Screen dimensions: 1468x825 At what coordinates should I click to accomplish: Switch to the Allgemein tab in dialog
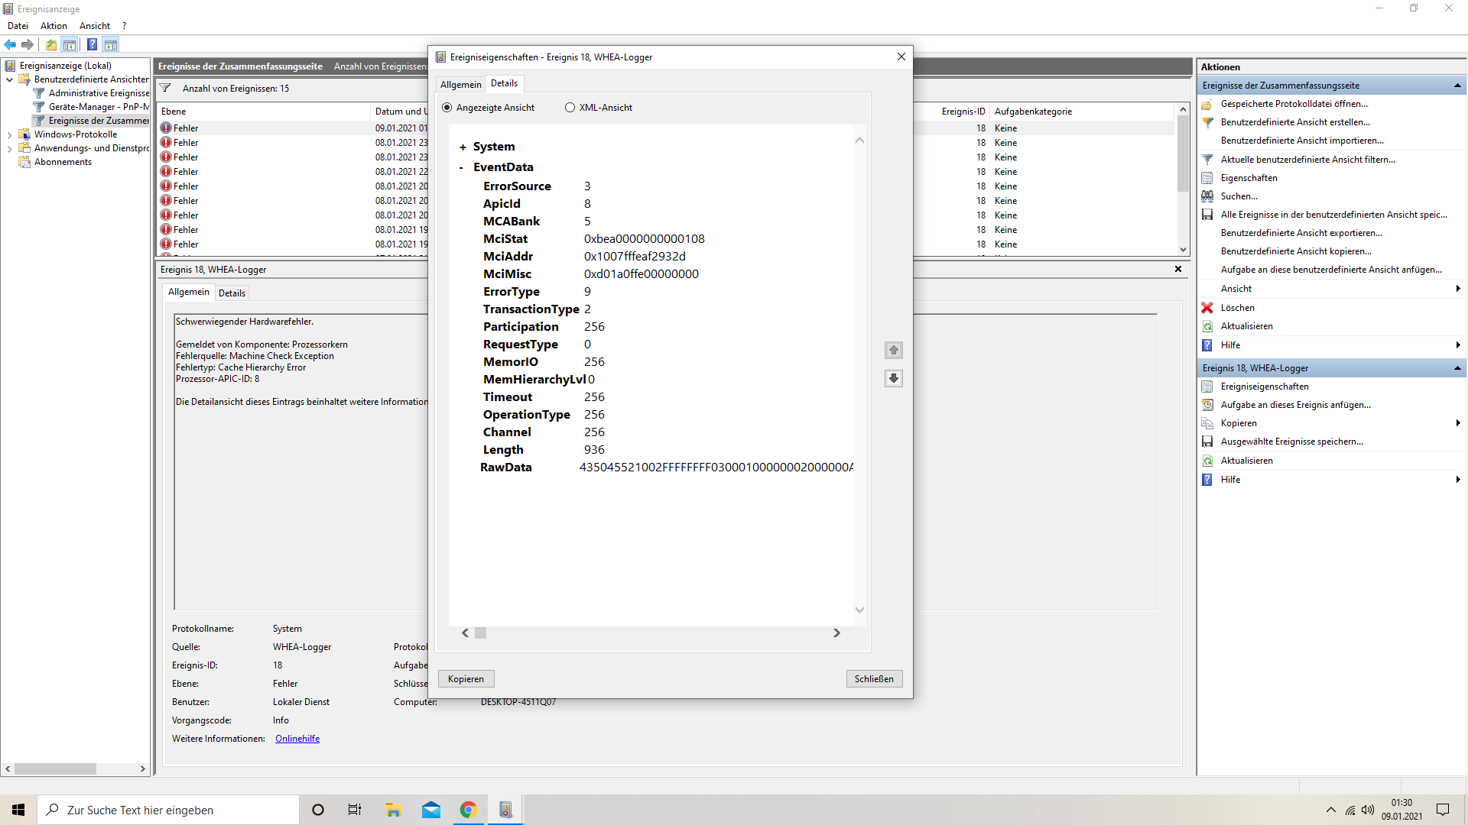tap(460, 84)
